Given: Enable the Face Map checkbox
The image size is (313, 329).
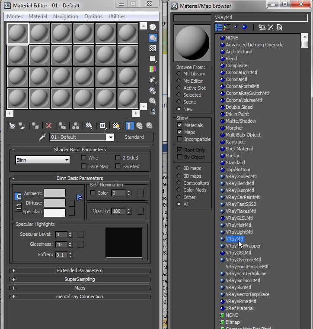Looking at the screenshot, I should coord(83,166).
